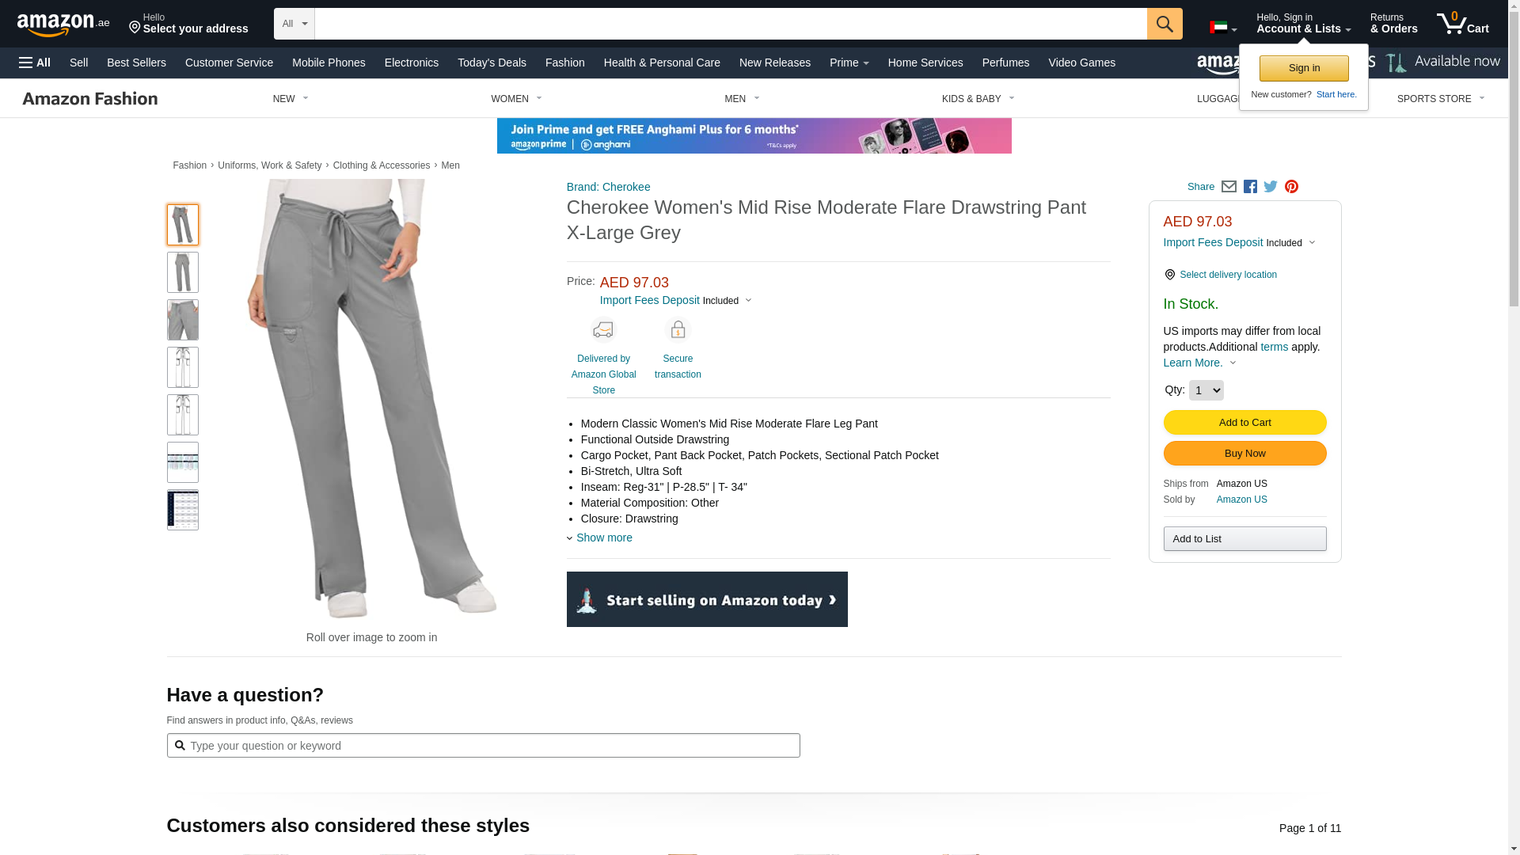Open Today's Deals in navigation bar
This screenshot has width=1520, height=855.
click(x=492, y=63)
